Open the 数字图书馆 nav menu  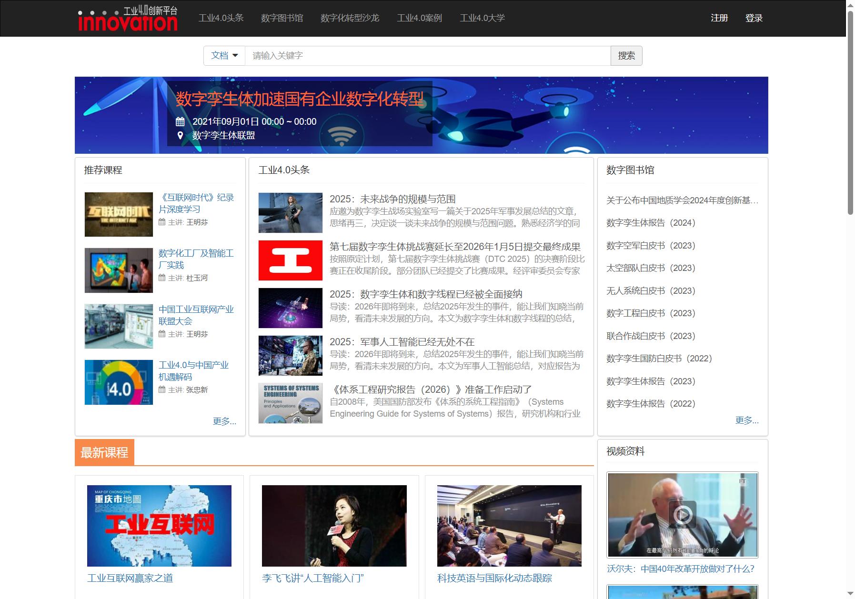(x=282, y=18)
